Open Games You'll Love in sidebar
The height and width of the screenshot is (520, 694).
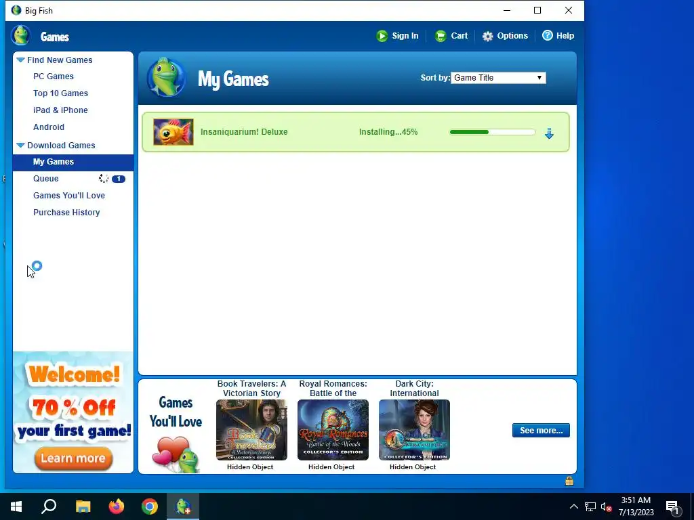coord(69,196)
